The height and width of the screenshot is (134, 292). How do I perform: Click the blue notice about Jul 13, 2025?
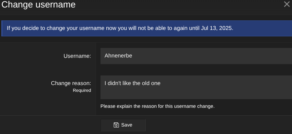point(147,28)
